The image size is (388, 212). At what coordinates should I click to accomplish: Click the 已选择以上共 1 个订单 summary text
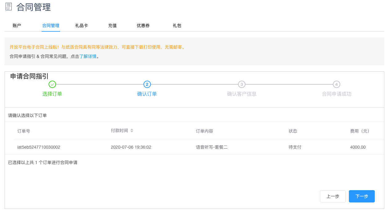click(43, 162)
